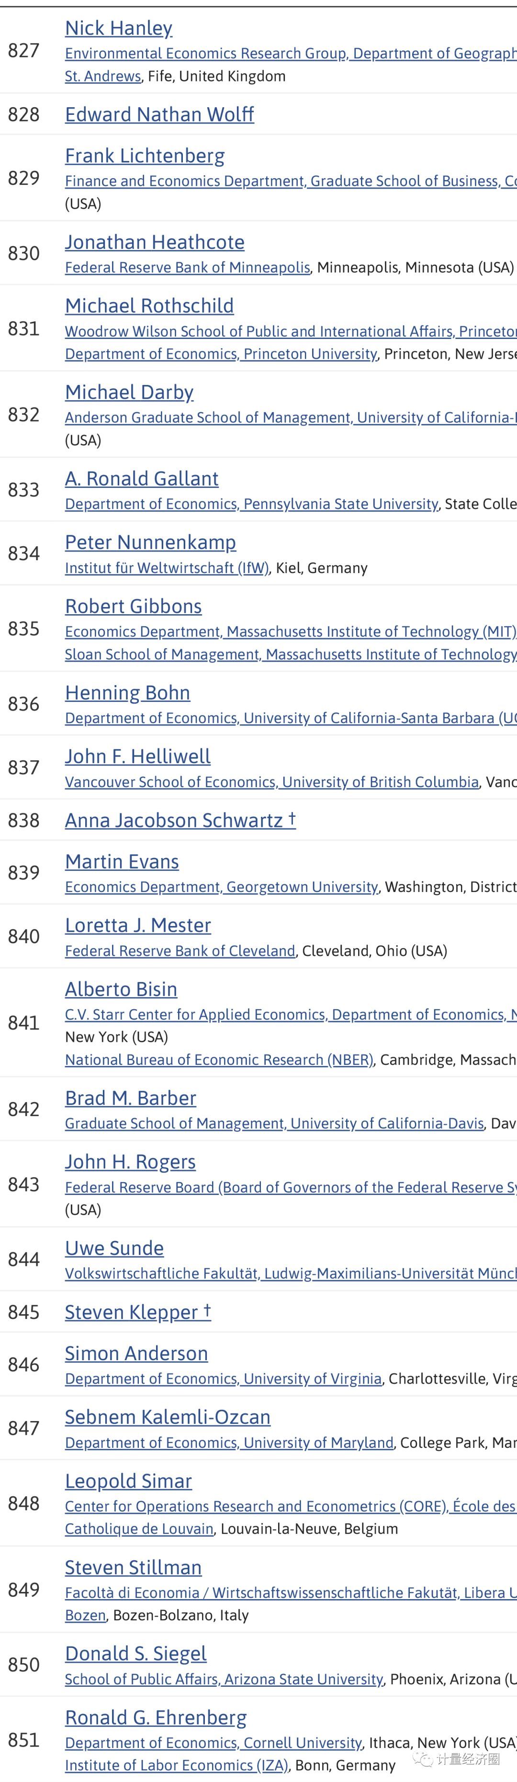Follow the Federal Reserve Bank of Minneapolis link

pyautogui.click(x=188, y=268)
